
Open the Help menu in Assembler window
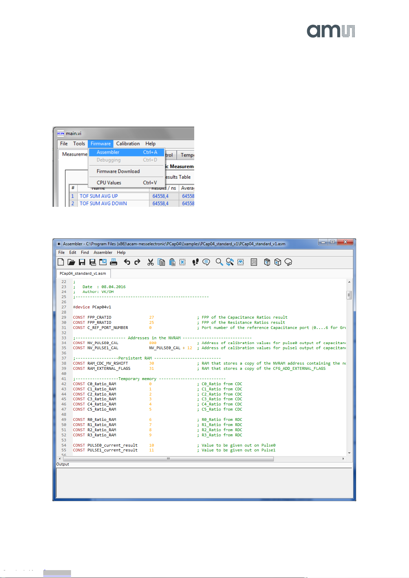[x=121, y=252]
